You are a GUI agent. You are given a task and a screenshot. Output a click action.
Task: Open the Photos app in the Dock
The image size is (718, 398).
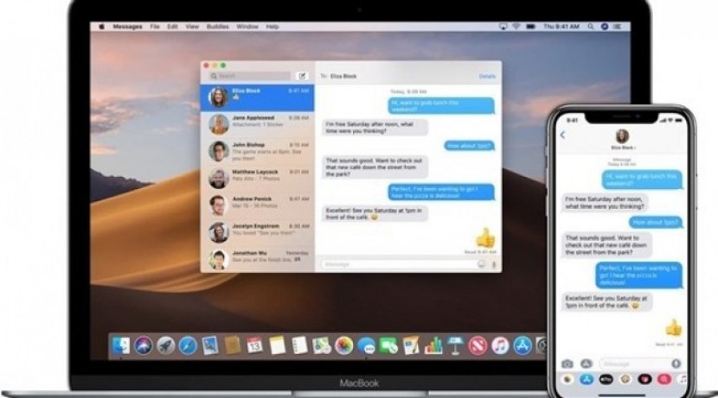344,346
